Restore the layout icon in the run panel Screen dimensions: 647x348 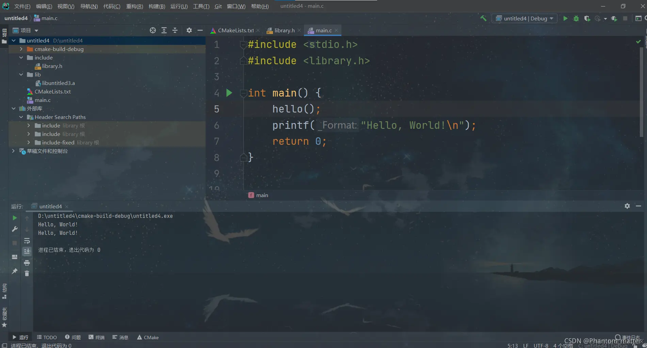click(15, 257)
